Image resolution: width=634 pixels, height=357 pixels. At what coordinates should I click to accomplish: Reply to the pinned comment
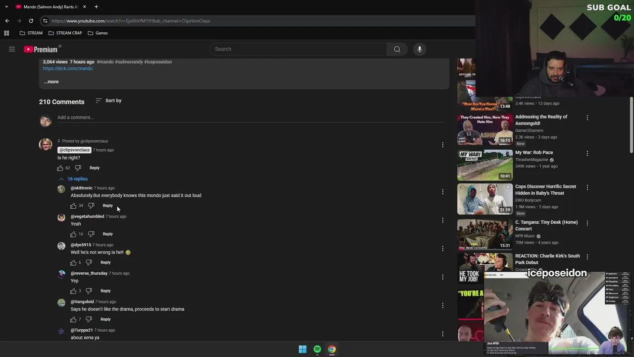[94, 168]
